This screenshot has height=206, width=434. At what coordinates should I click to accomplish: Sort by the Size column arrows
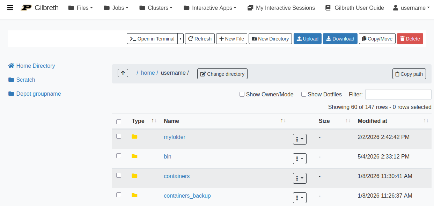348,121
